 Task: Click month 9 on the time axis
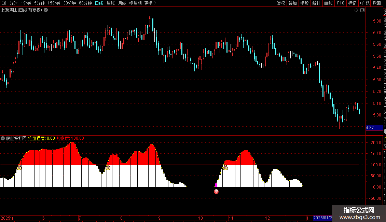pos(160,218)
